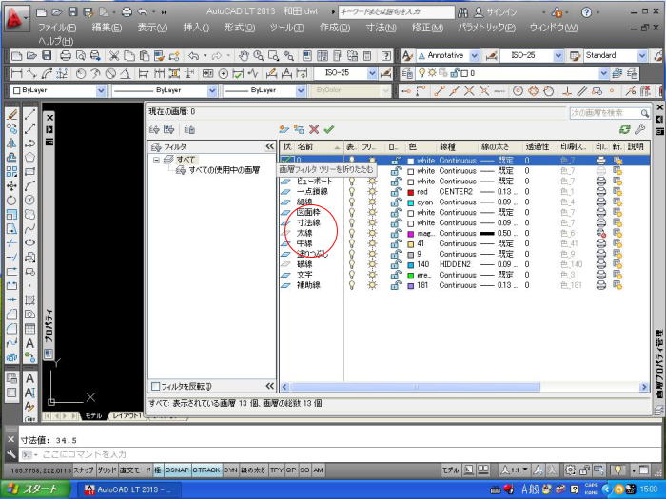Screen dimensions: 666x499
Task: Click the Refresh icon in layer manager
Action: (x=624, y=129)
